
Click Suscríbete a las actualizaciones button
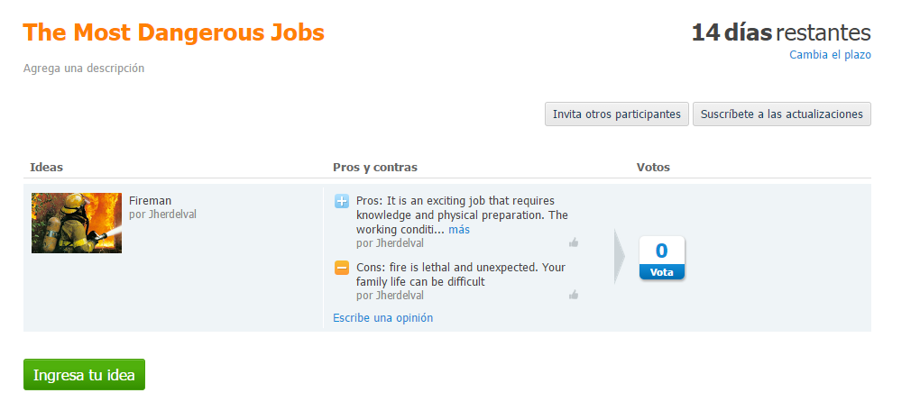pos(781,114)
